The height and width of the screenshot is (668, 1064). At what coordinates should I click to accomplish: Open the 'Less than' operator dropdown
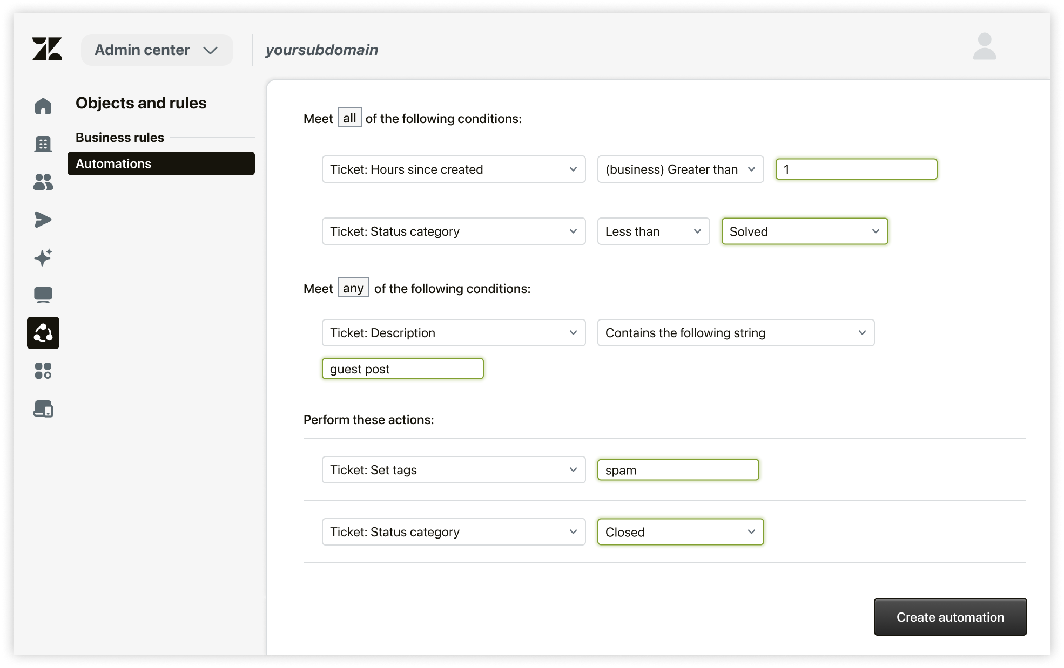click(654, 231)
